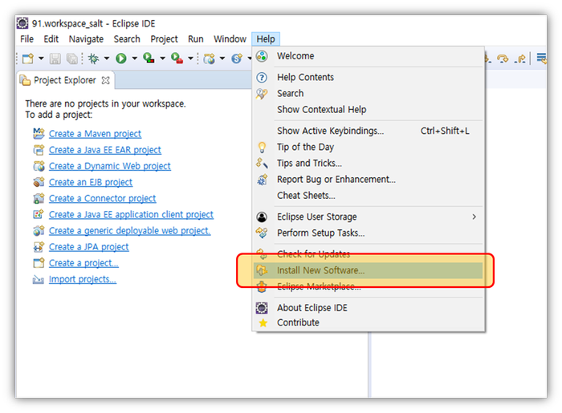Screen dimensions: 562x413
Task: Select Welcome in the Help menu
Action: (368, 56)
